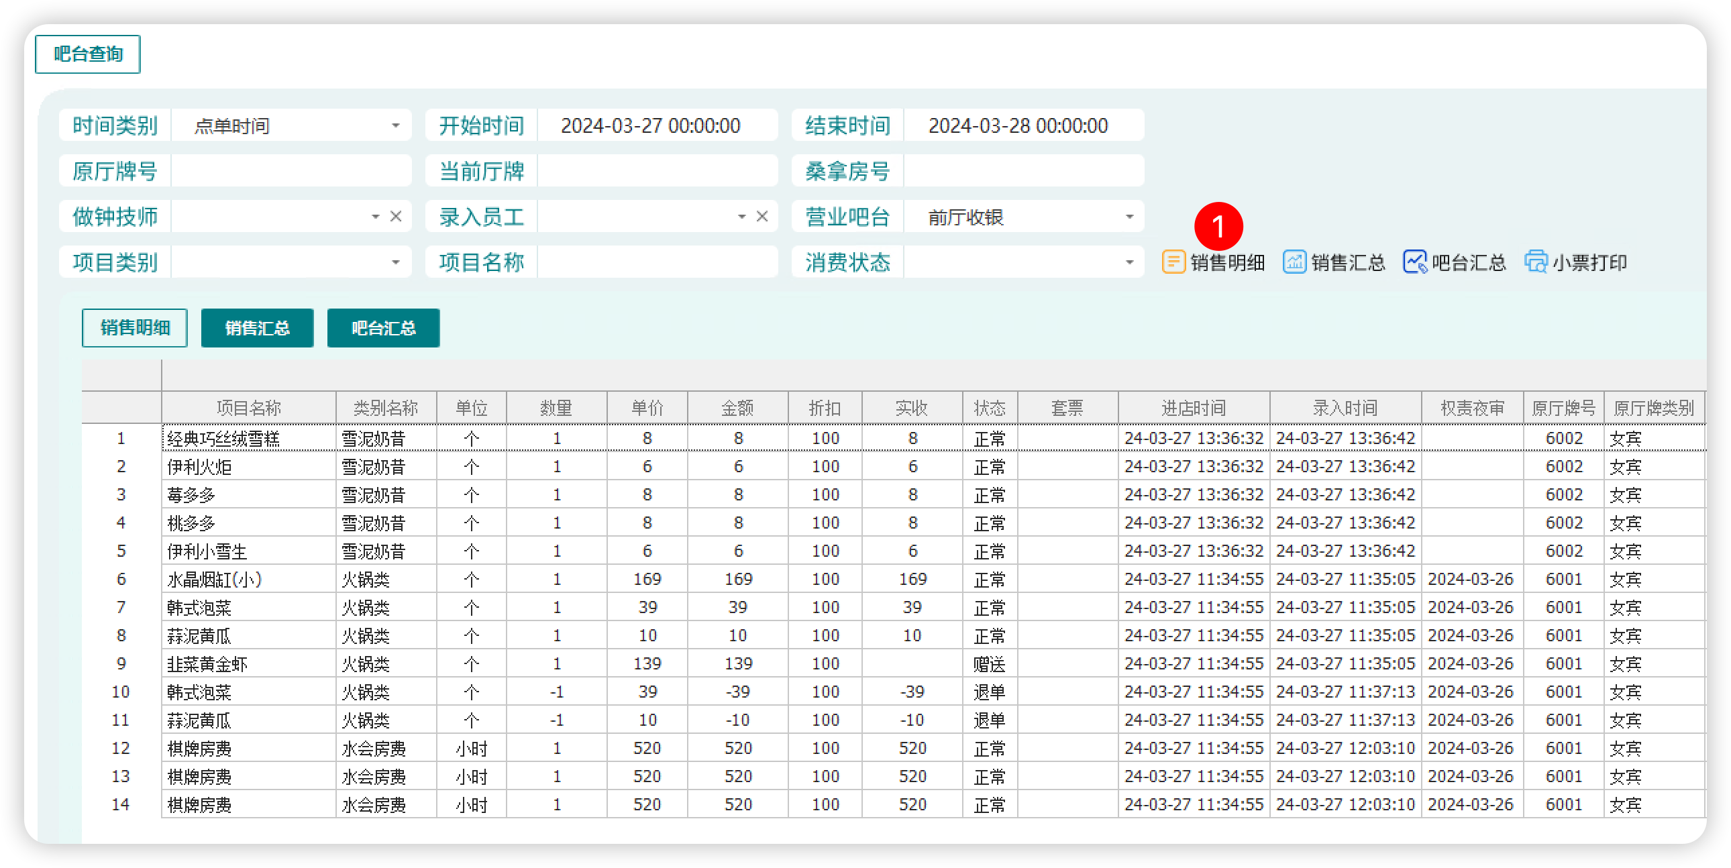Switch to the 销售明细 tab
The width and height of the screenshot is (1731, 868).
[134, 328]
